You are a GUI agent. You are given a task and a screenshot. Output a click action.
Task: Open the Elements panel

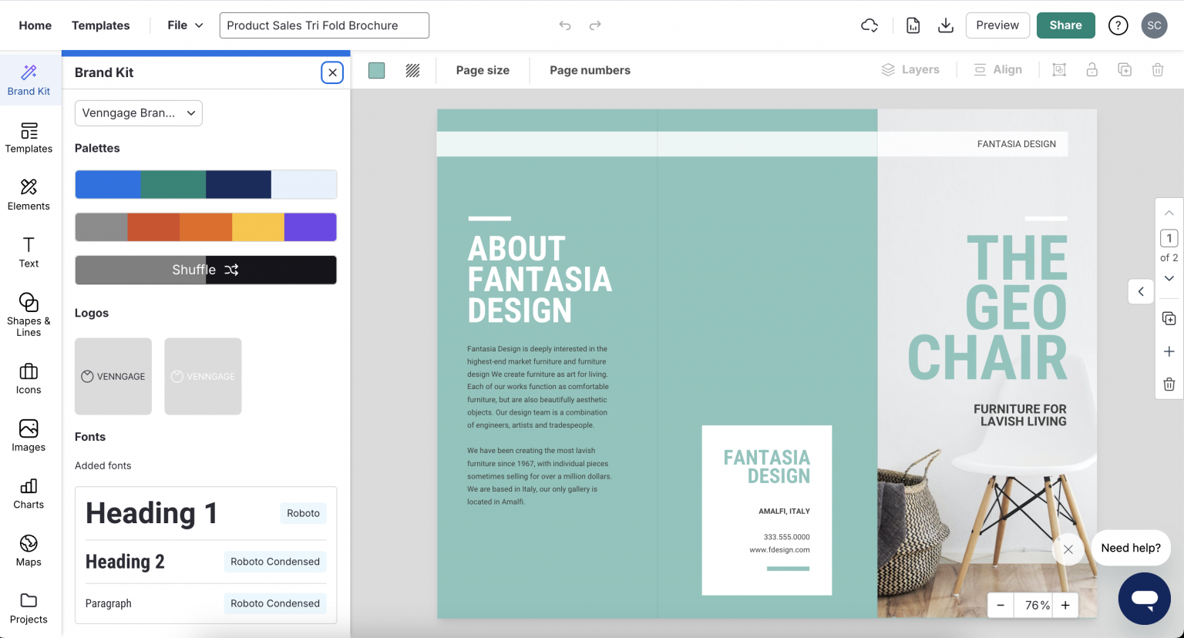29,195
